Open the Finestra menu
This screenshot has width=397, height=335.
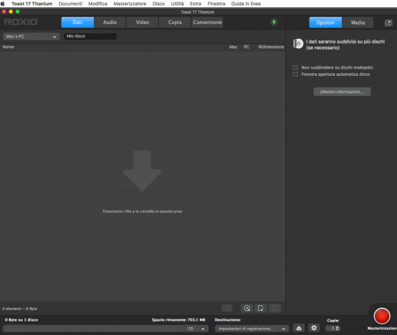[x=216, y=3]
